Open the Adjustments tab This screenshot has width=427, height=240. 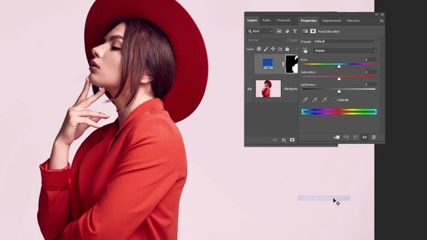[x=332, y=21]
